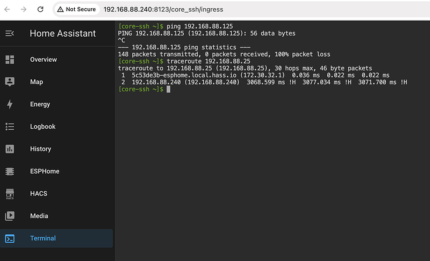Click the HACS store icon
This screenshot has width=430, height=261.
(x=9, y=194)
